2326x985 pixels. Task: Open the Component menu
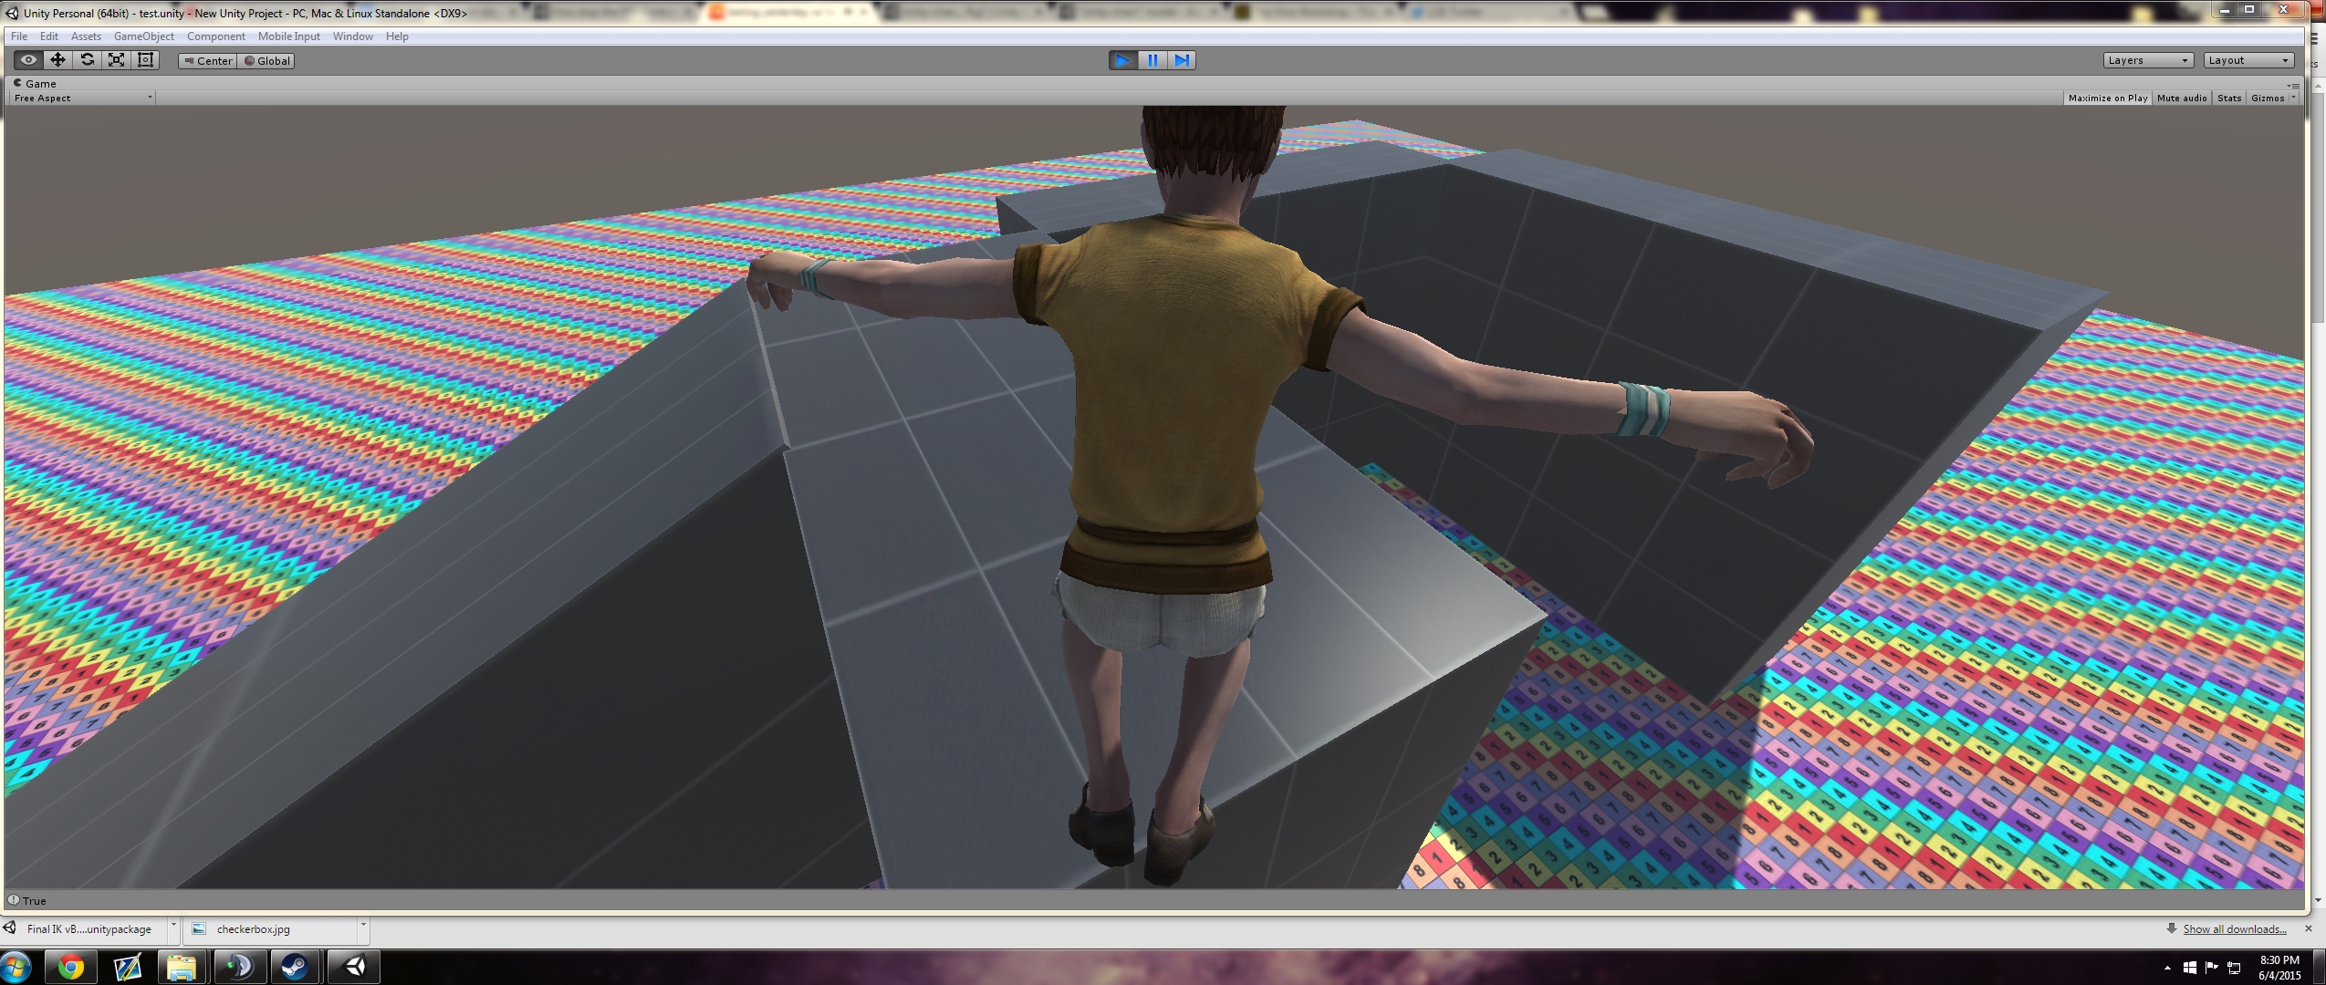coord(215,36)
